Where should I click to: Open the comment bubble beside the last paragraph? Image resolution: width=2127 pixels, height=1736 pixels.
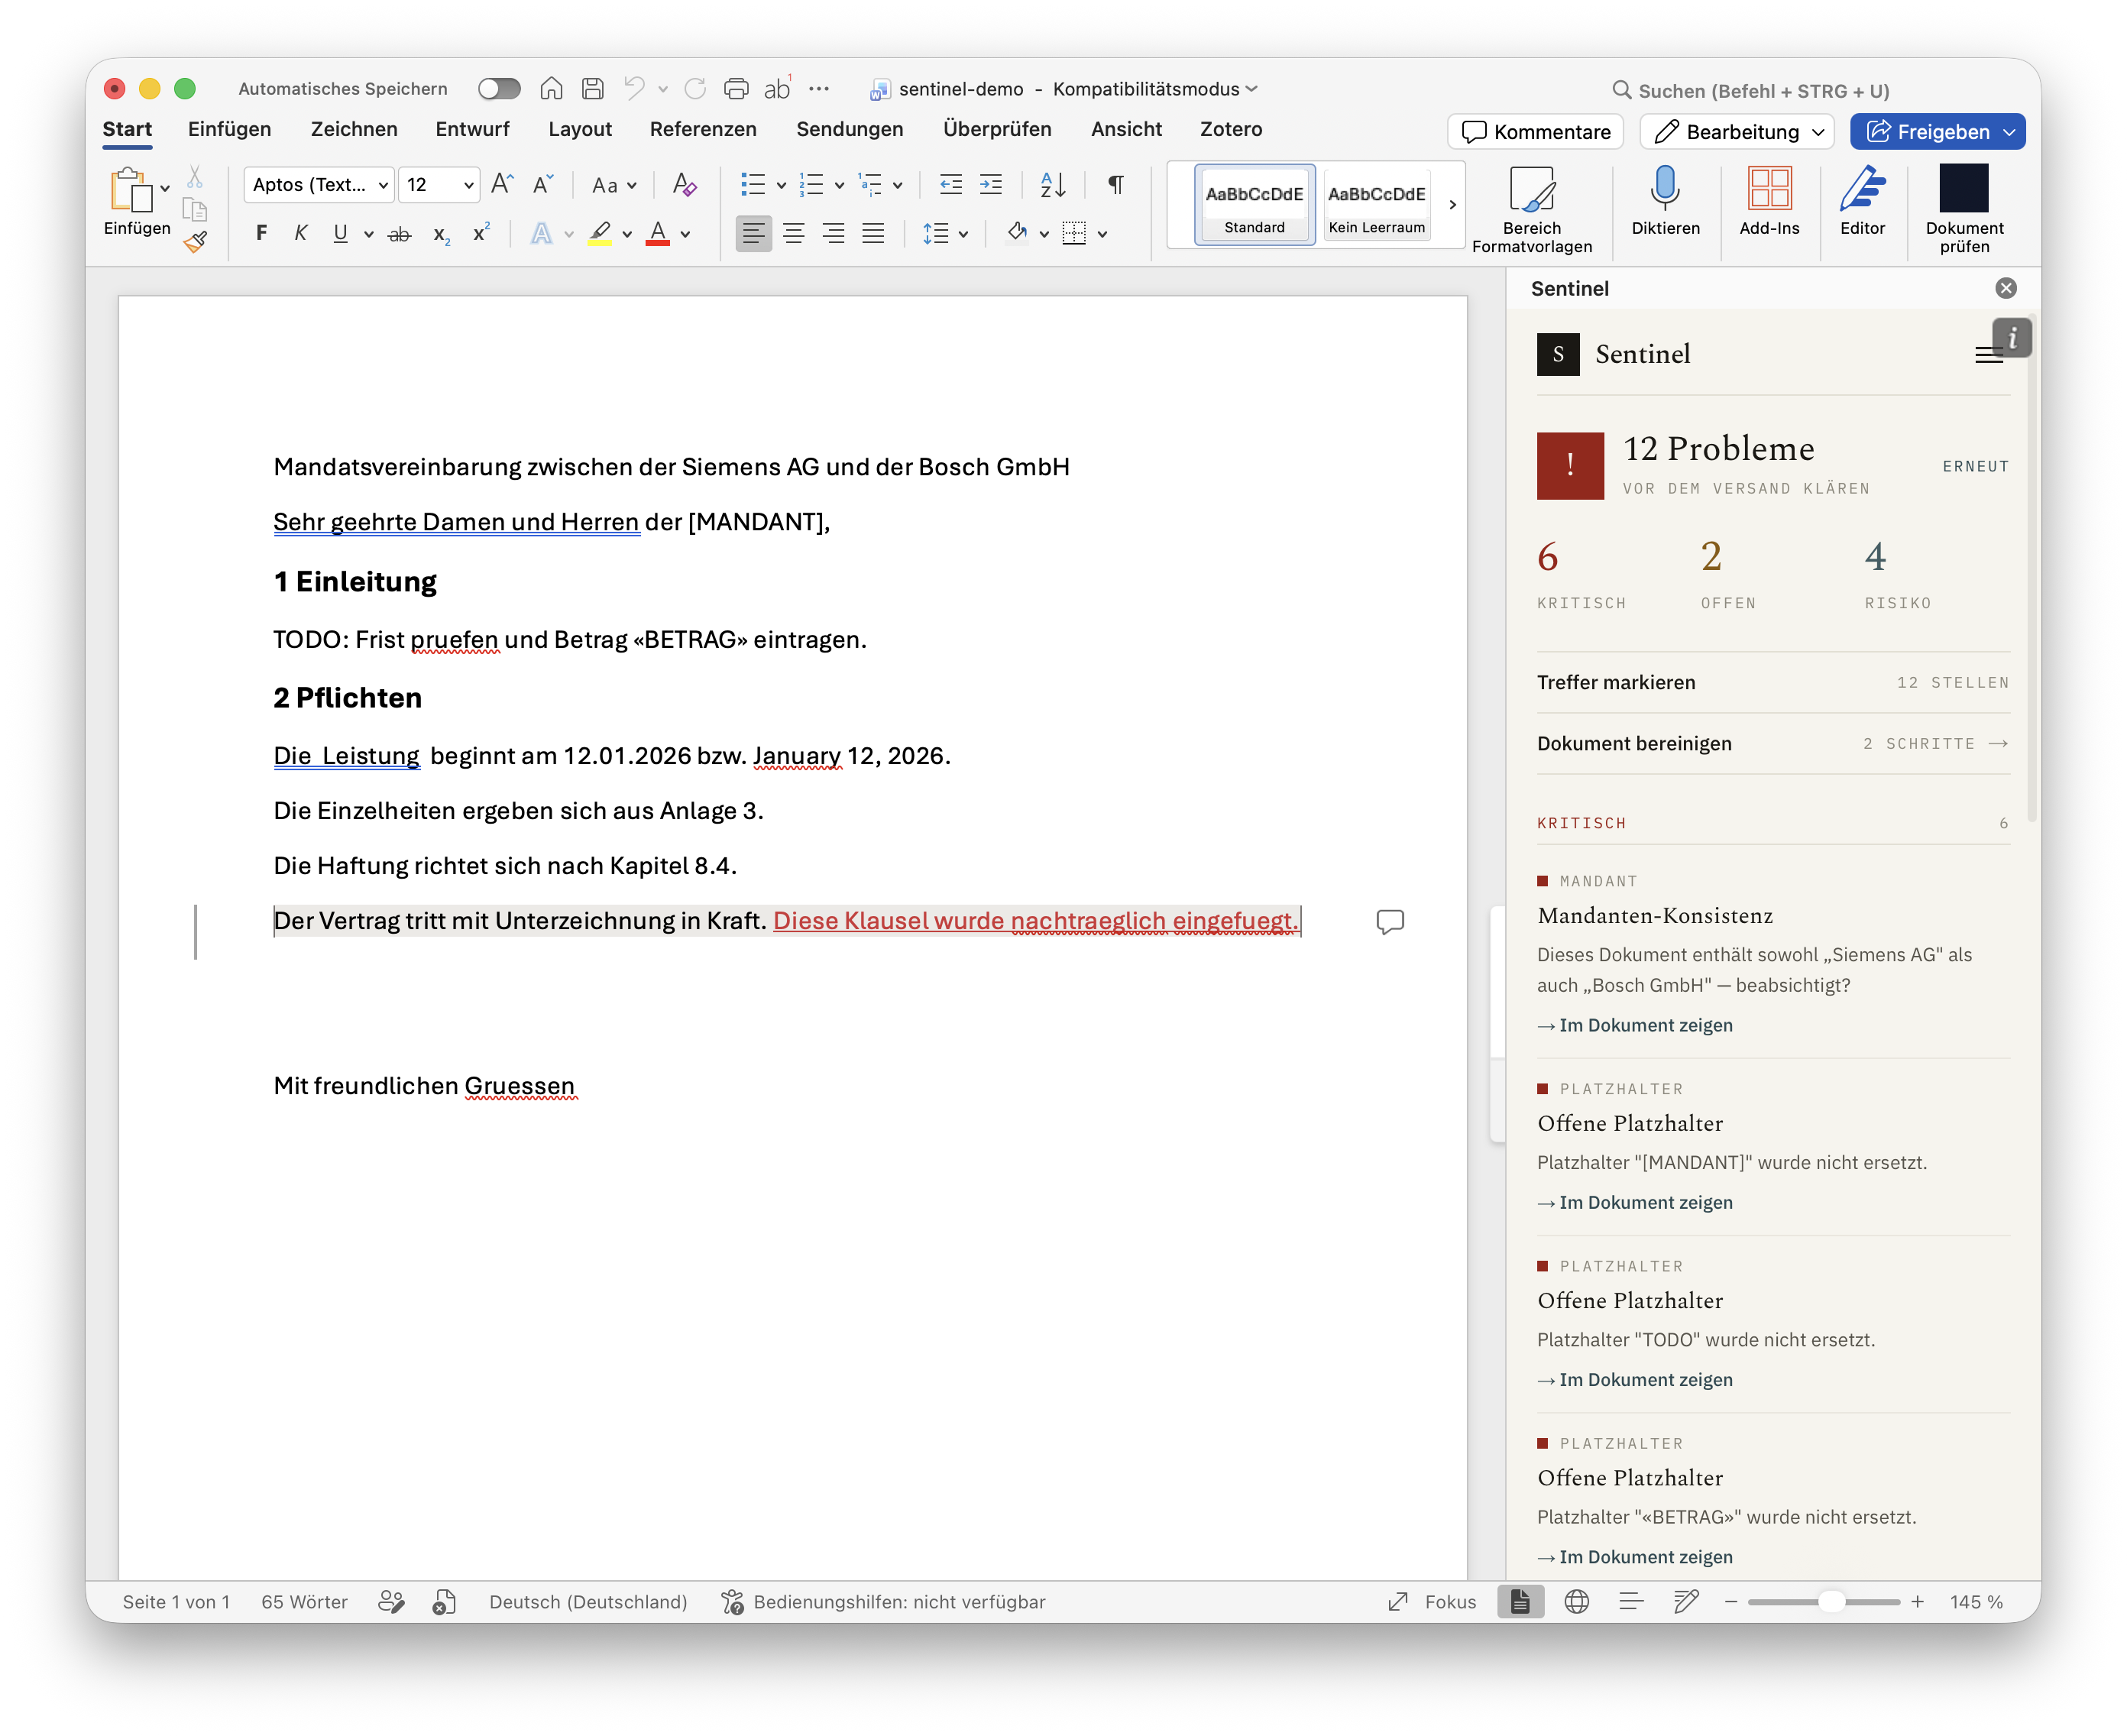pos(1390,921)
